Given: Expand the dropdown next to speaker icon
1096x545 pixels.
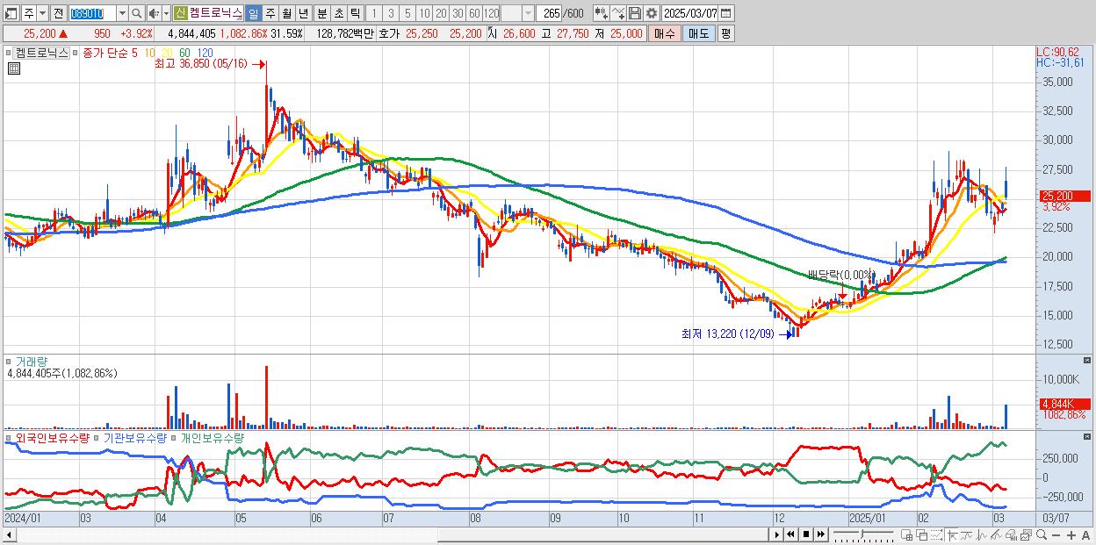Looking at the screenshot, I should pos(166,13).
